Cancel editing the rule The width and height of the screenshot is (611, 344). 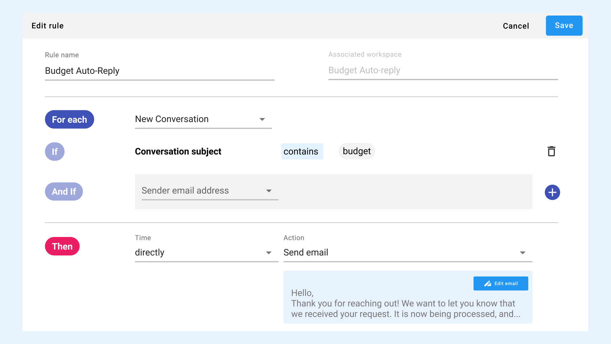click(516, 26)
